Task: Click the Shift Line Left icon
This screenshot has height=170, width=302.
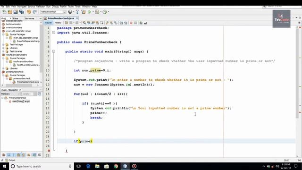Action: pos(121,23)
